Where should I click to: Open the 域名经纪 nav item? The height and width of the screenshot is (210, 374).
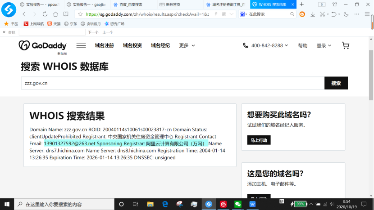(x=160, y=45)
